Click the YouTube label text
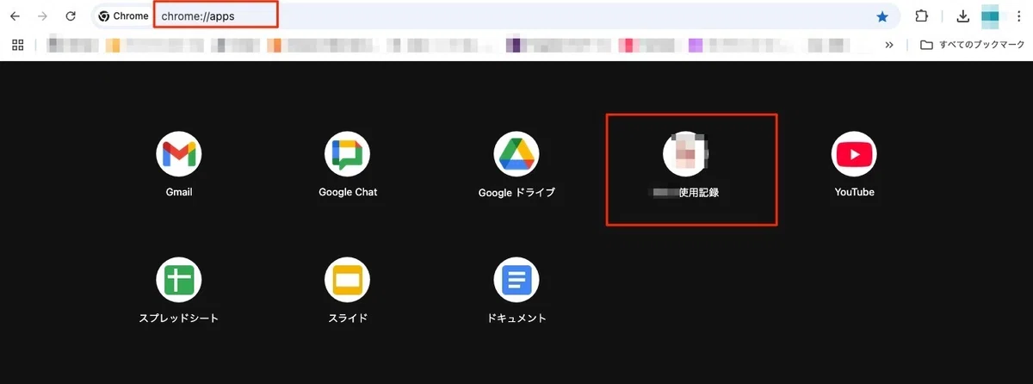This screenshot has height=384, width=1033. tap(854, 192)
